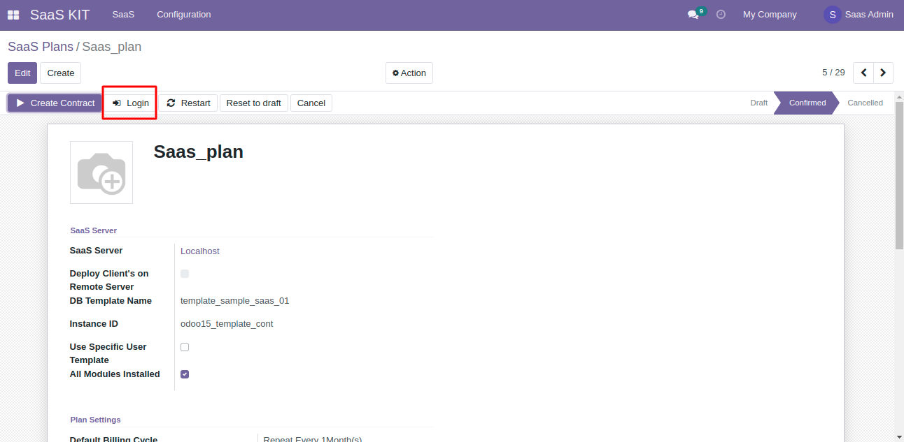Click the Create Contract button
The height and width of the screenshot is (442, 904).
(55, 103)
